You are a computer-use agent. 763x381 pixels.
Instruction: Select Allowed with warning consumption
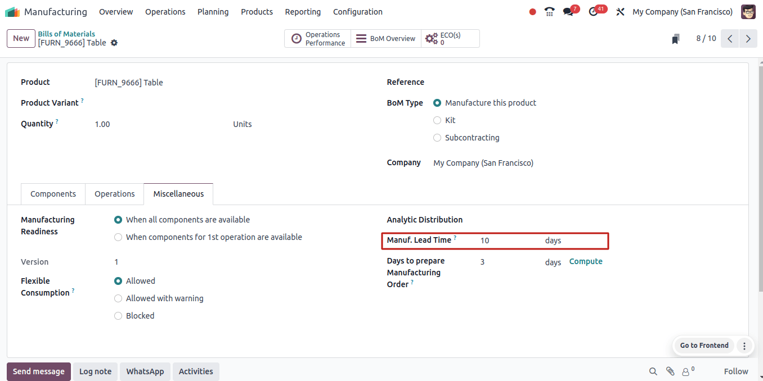118,298
